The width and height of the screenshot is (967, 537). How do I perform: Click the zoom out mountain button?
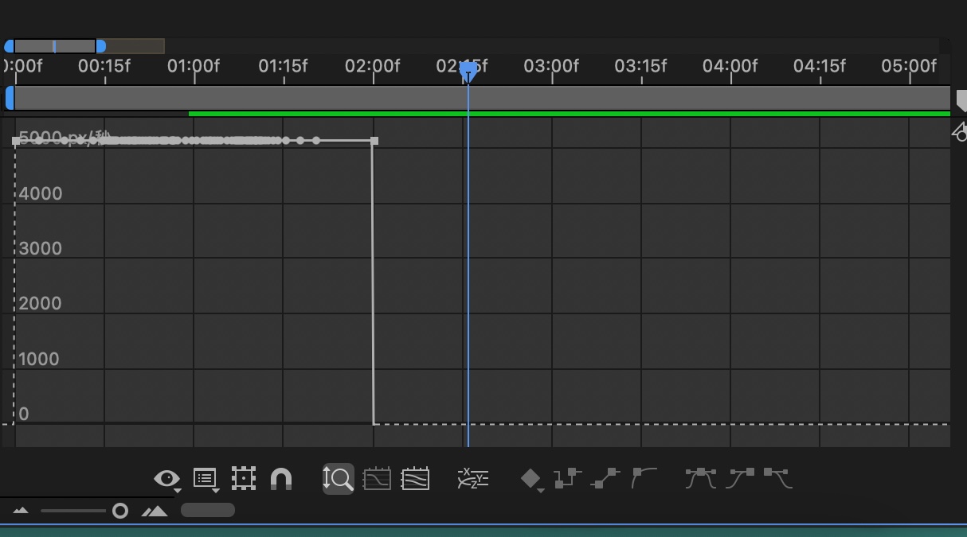[20, 510]
